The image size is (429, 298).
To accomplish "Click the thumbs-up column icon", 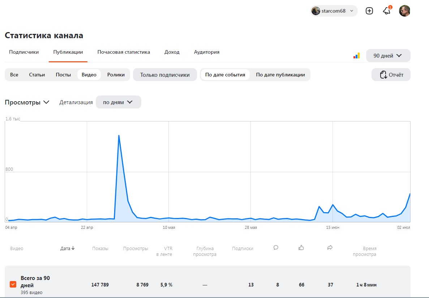I will click(301, 248).
